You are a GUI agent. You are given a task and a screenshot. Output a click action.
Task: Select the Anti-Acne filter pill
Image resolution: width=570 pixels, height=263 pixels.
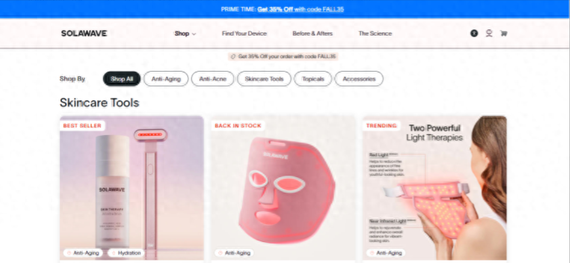tap(213, 79)
